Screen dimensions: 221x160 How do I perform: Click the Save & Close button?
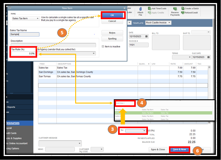point(158,149)
